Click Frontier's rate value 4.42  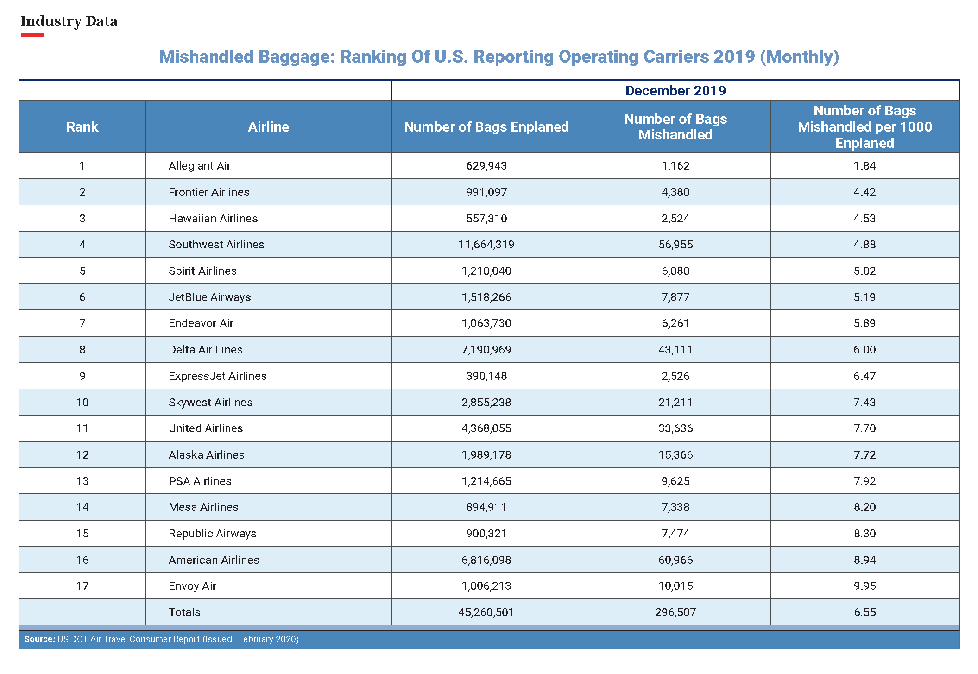864,192
